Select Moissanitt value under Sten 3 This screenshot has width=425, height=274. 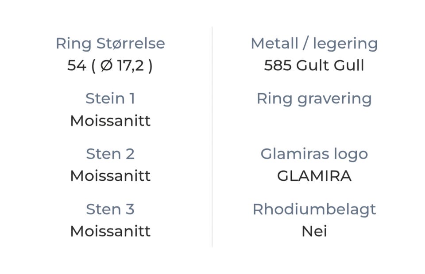click(x=110, y=231)
